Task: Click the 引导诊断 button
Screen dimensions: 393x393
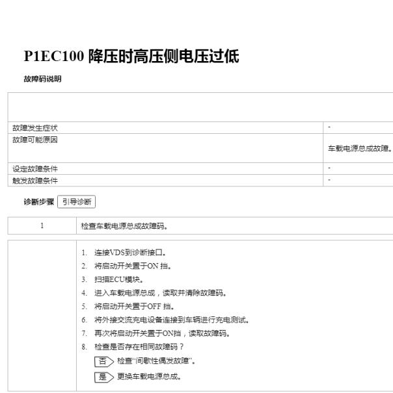Action: click(x=76, y=202)
